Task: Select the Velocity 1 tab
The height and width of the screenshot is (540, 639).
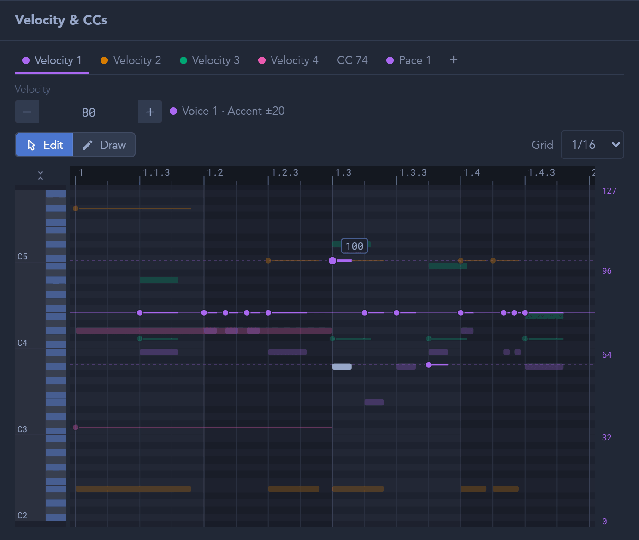Action: (52, 60)
